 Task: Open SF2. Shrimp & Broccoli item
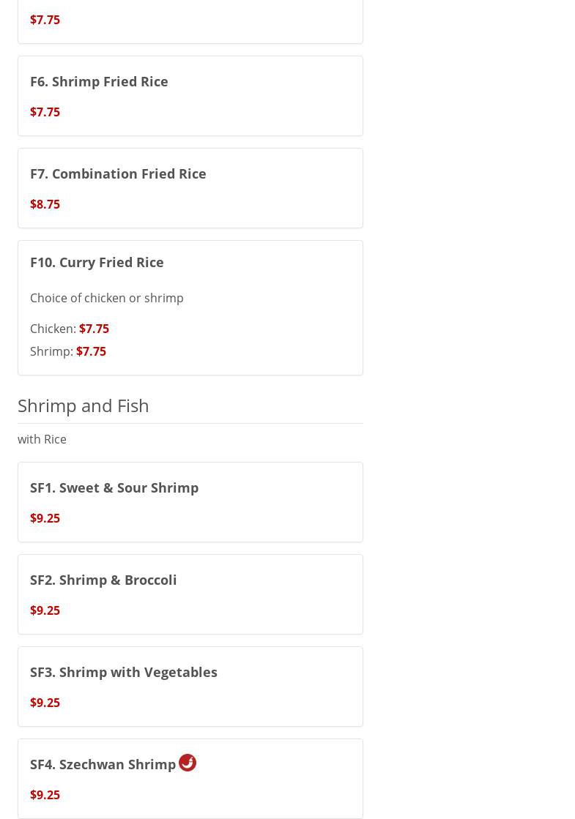103,580
